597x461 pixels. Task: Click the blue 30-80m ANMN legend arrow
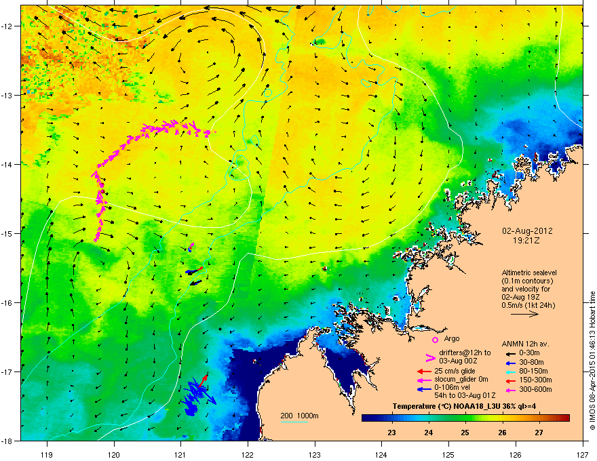509,363
